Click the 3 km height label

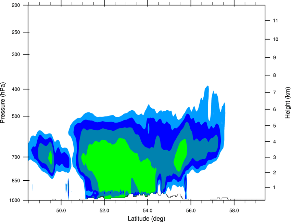tap(275, 157)
